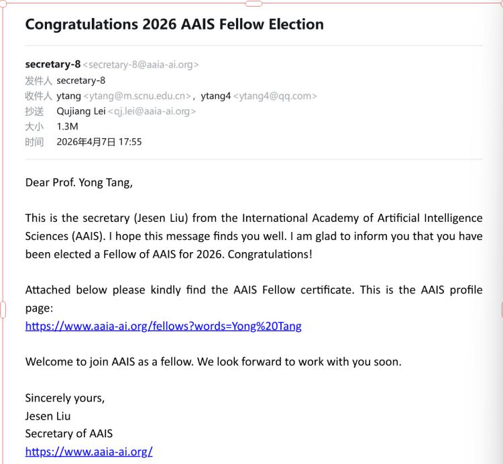The height and width of the screenshot is (464, 503).
Task: Click the greeting line Dear Prof. Yong Tang
Action: pos(79,182)
